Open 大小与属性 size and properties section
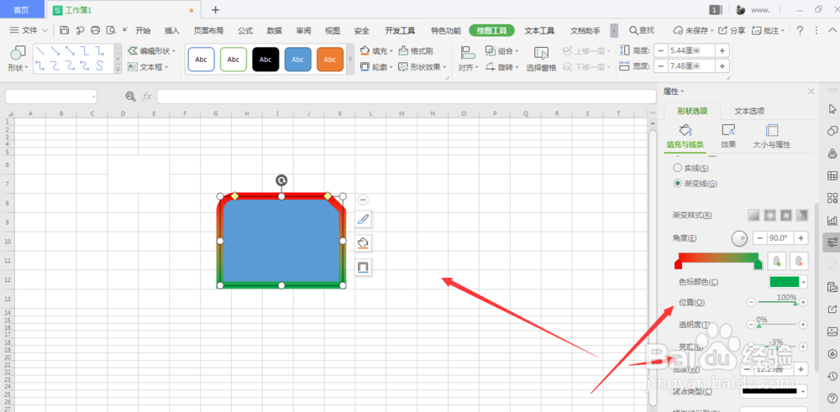The height and width of the screenshot is (412, 840). pyautogui.click(x=771, y=136)
